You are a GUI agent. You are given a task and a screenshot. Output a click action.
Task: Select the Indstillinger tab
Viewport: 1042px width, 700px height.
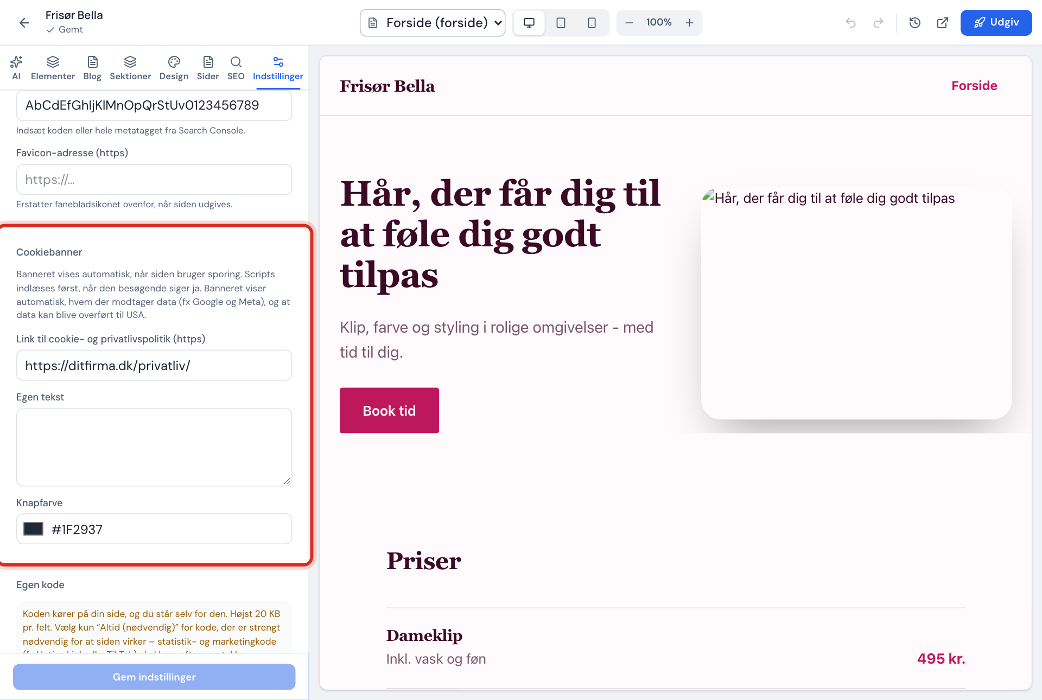click(x=278, y=68)
